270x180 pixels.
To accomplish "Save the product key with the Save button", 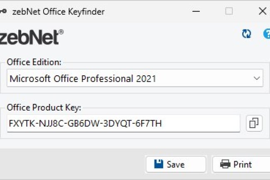I will [x=175, y=164].
